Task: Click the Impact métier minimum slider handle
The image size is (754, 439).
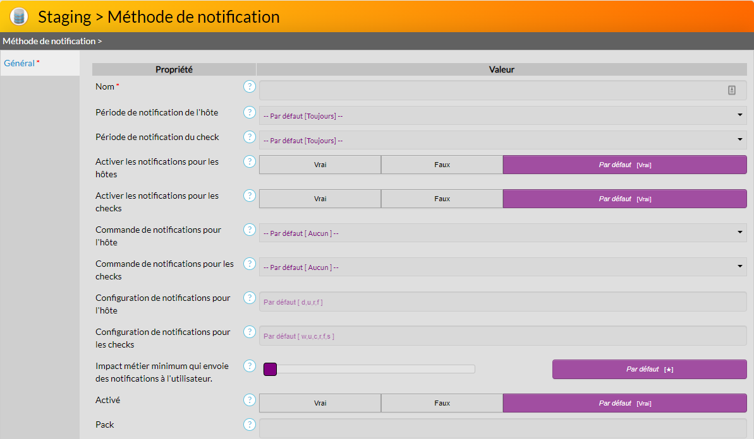Action: pos(270,369)
